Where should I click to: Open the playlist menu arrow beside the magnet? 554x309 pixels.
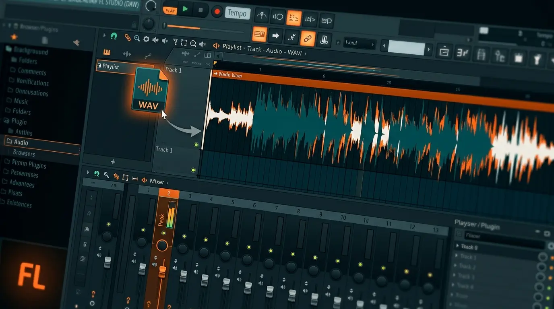pyautogui.click(x=105, y=35)
